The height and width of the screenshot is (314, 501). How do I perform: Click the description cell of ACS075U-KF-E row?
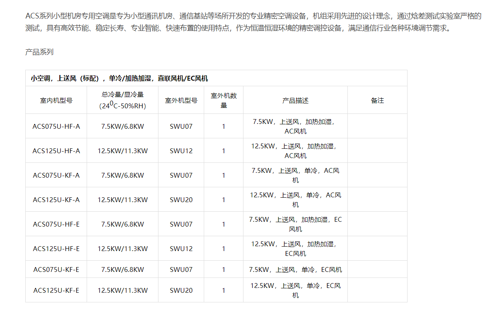295,269
